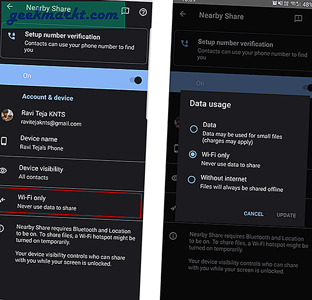The image size is (312, 300).
Task: Open the Wi-Fi only data usage setting
Action: pyautogui.click(x=72, y=203)
